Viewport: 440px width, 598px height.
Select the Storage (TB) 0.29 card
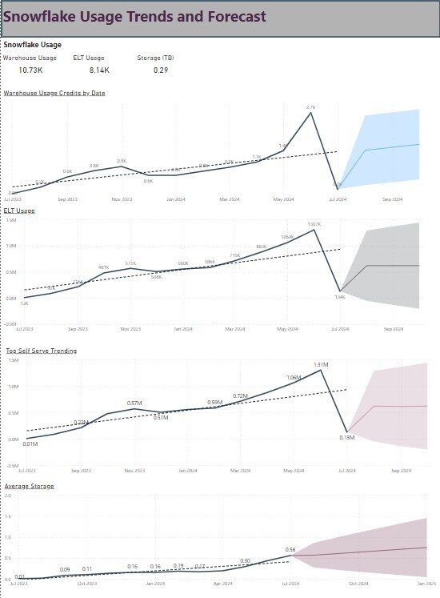click(155, 64)
